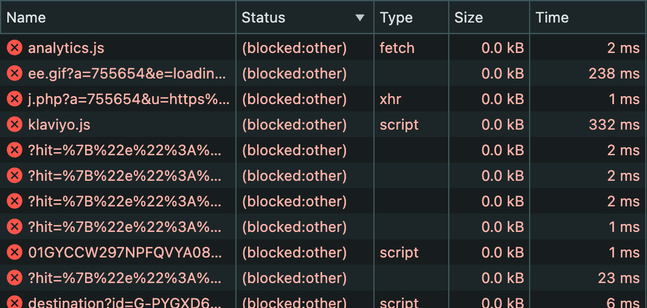
Task: Click the (blocked:other) status of analytics.js
Action: [294, 48]
